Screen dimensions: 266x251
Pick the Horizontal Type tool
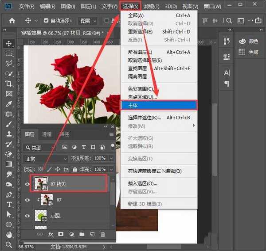[x=8, y=205]
